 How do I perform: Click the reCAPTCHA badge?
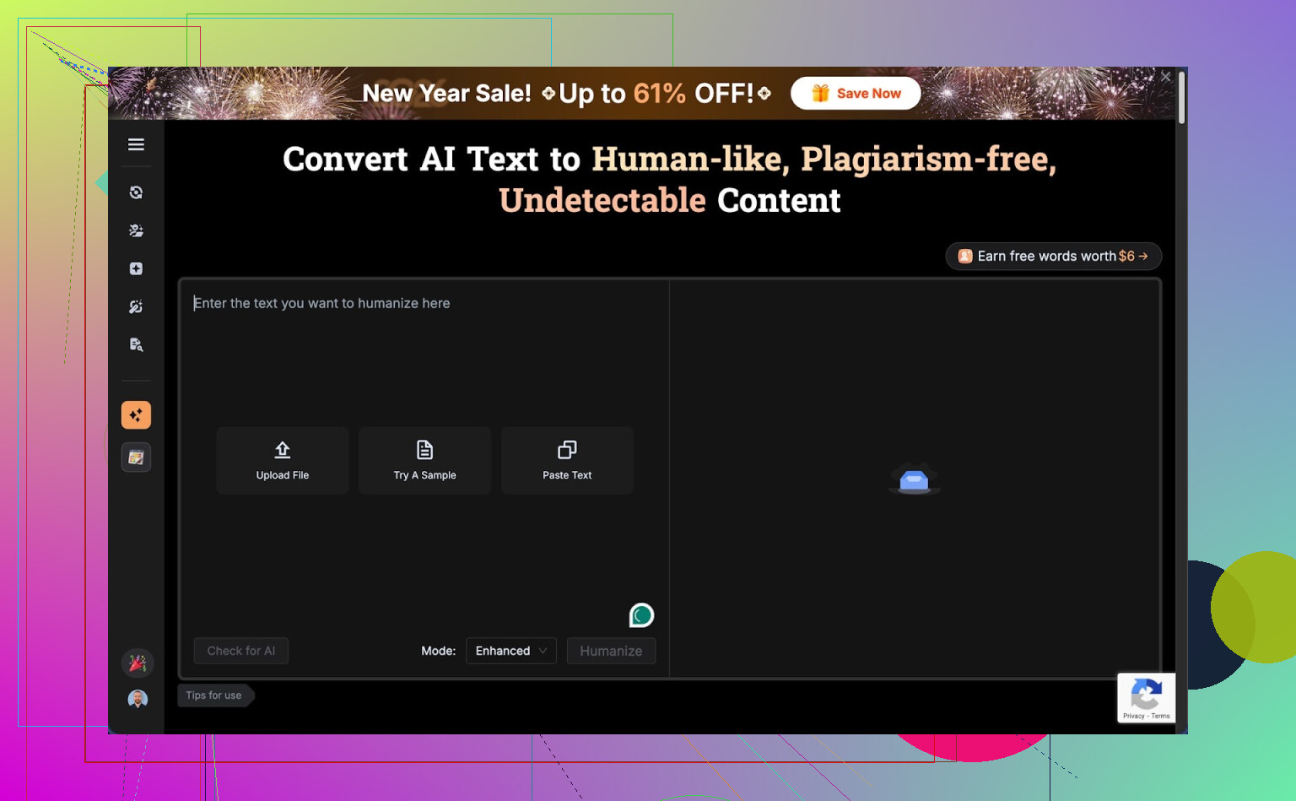[x=1146, y=698]
